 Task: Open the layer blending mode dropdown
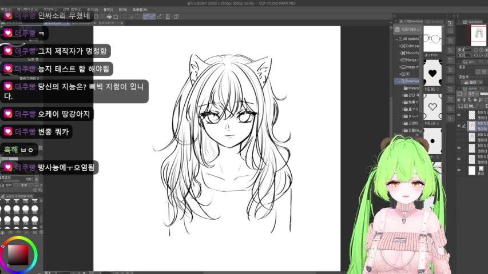click(473, 94)
